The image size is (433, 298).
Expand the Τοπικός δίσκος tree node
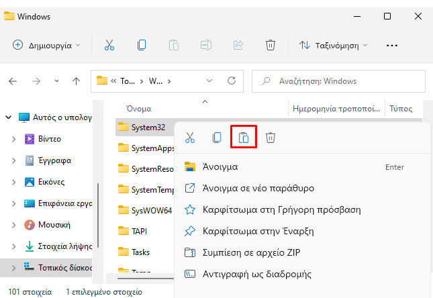point(13,268)
